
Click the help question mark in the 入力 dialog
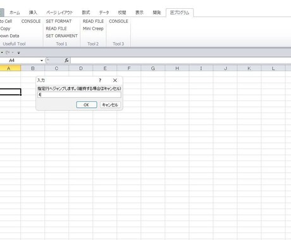(100, 80)
